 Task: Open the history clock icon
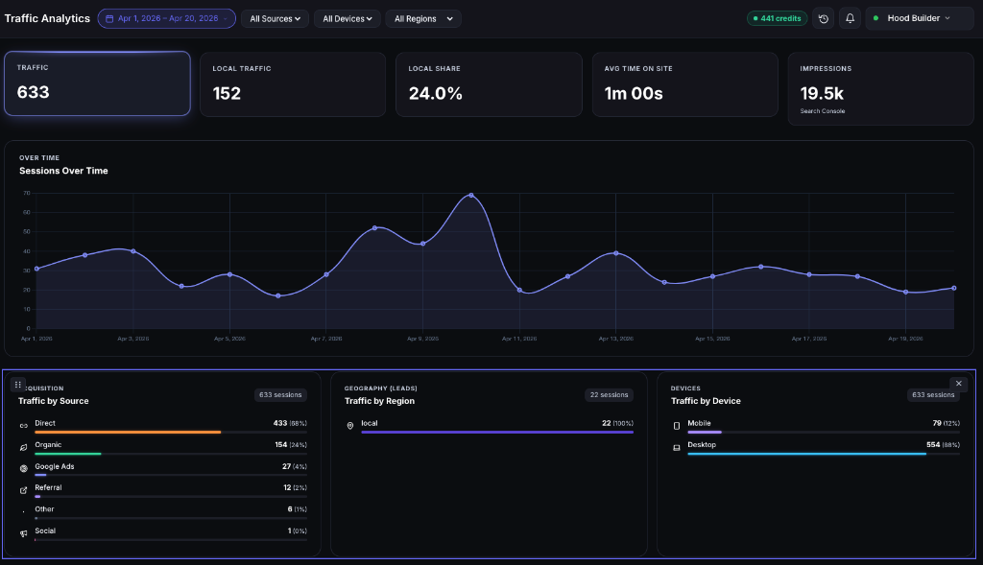[823, 18]
